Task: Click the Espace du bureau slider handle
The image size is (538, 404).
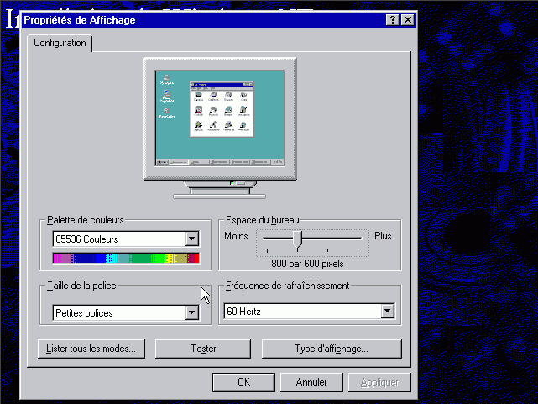Action: pos(297,239)
